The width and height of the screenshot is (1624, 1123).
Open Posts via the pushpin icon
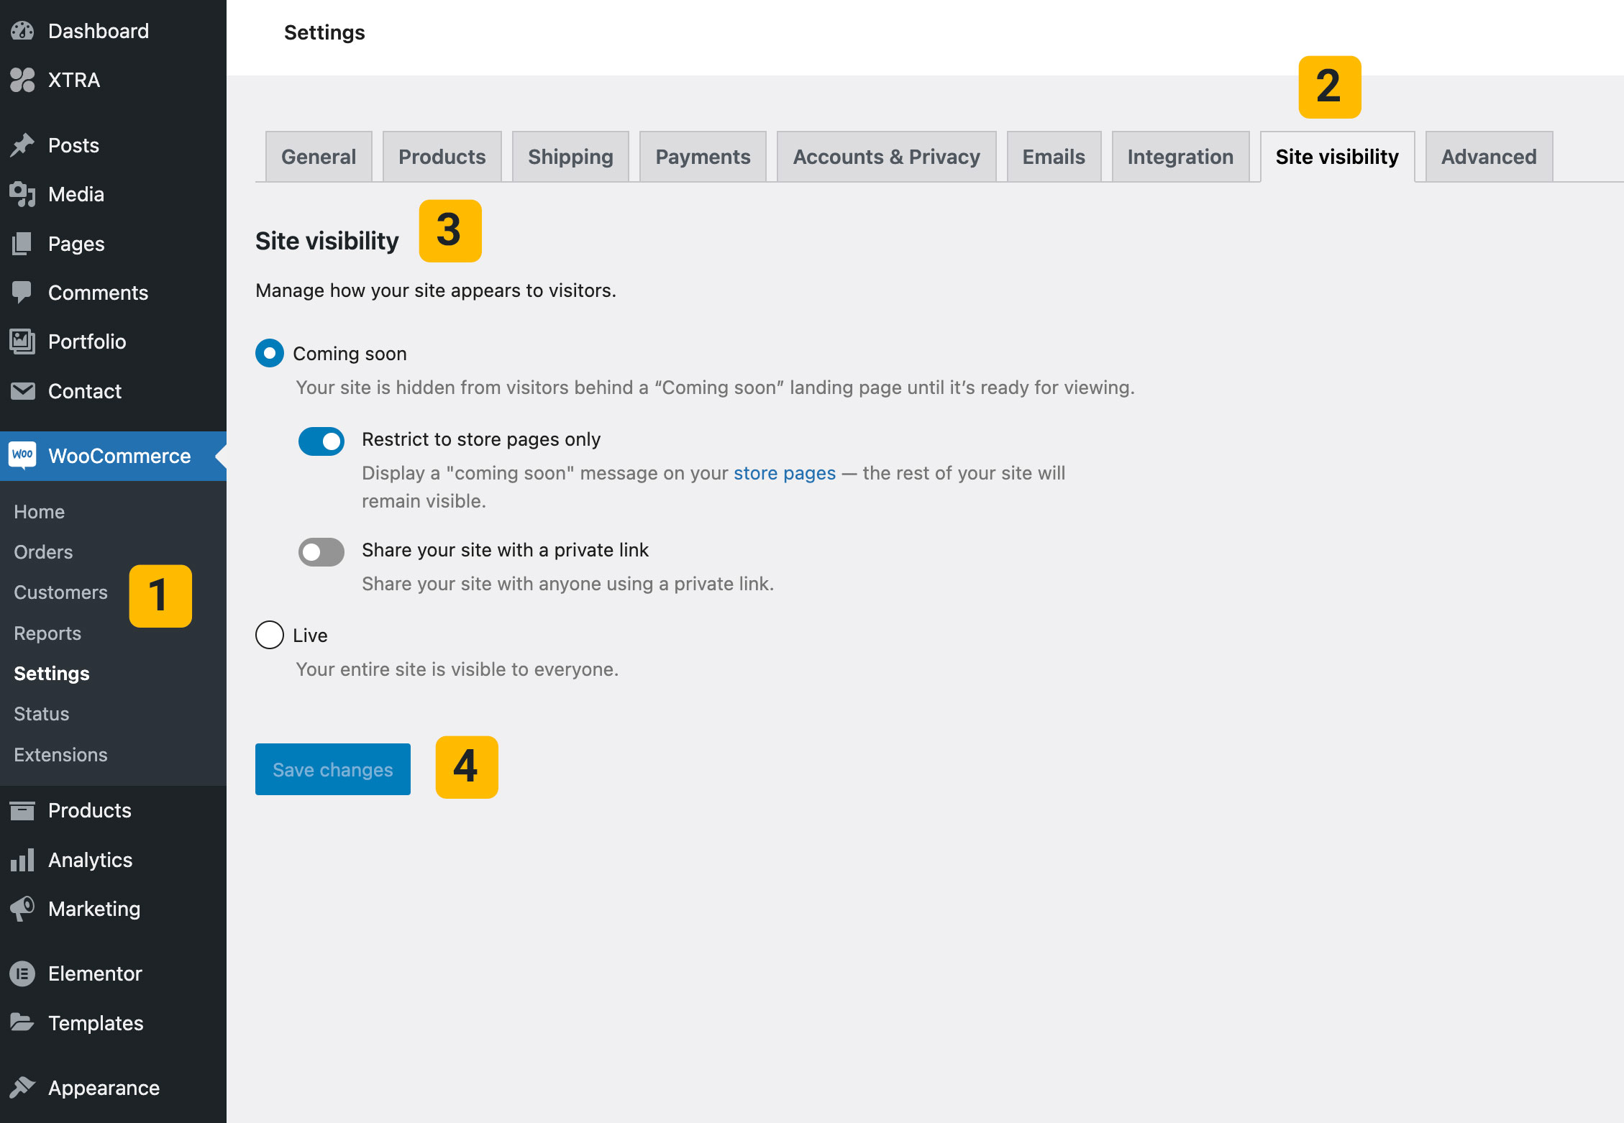point(22,145)
